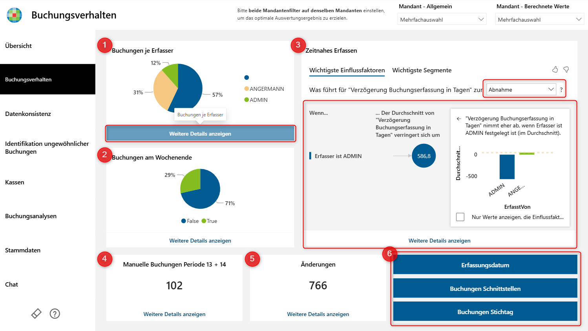Click the question mark beside the Abnahme dropdown
Viewport: 588px width, 331px height.
point(561,90)
